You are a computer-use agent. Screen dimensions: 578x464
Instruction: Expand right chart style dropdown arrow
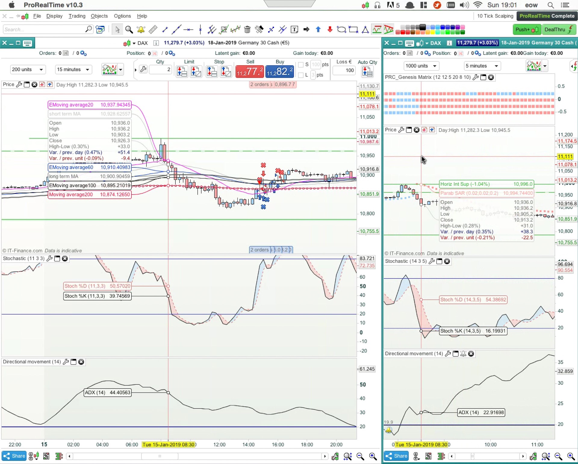pos(545,66)
